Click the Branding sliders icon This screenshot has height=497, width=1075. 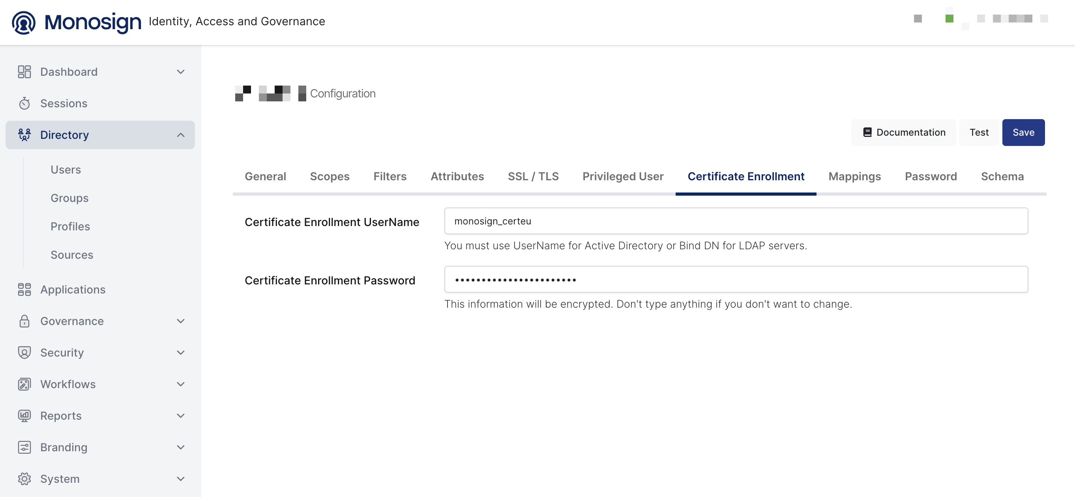pyautogui.click(x=24, y=447)
